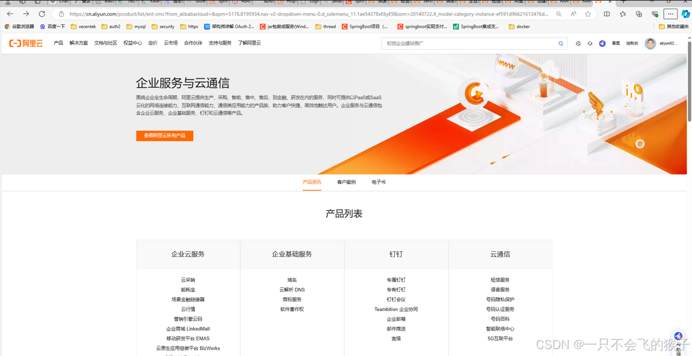692x356 pixels.
Task: Open the 语音服务 product link
Action: pyautogui.click(x=500, y=290)
